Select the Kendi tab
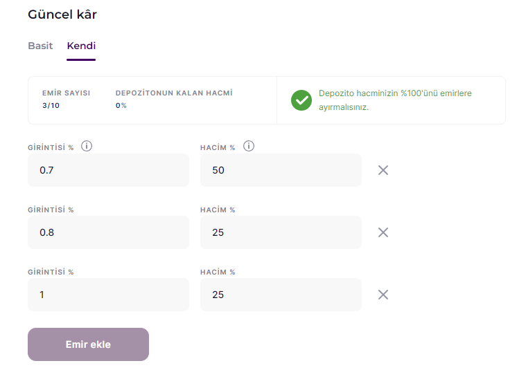The width and height of the screenshot is (526, 370). pos(81,46)
